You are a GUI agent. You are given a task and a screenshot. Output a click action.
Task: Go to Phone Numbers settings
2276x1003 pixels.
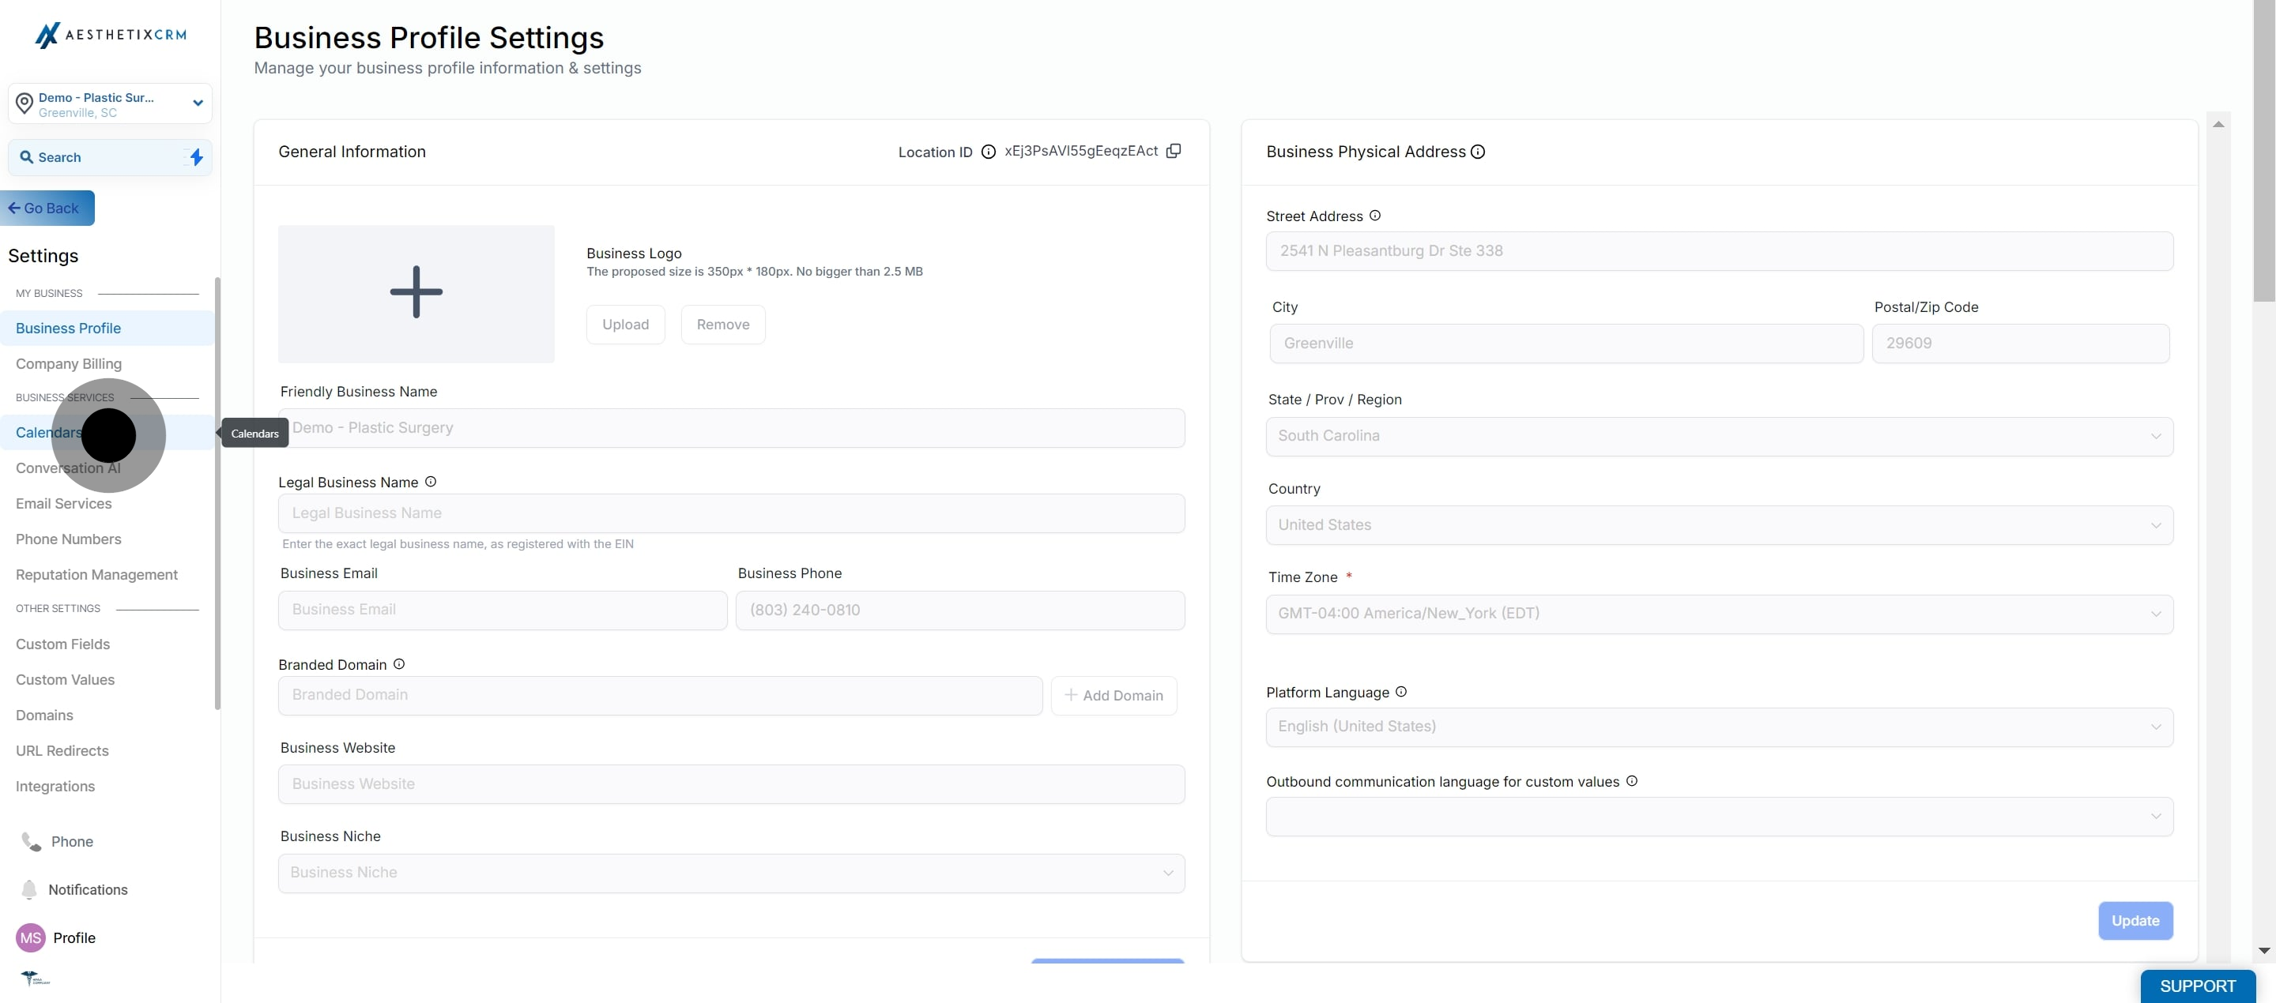point(69,539)
